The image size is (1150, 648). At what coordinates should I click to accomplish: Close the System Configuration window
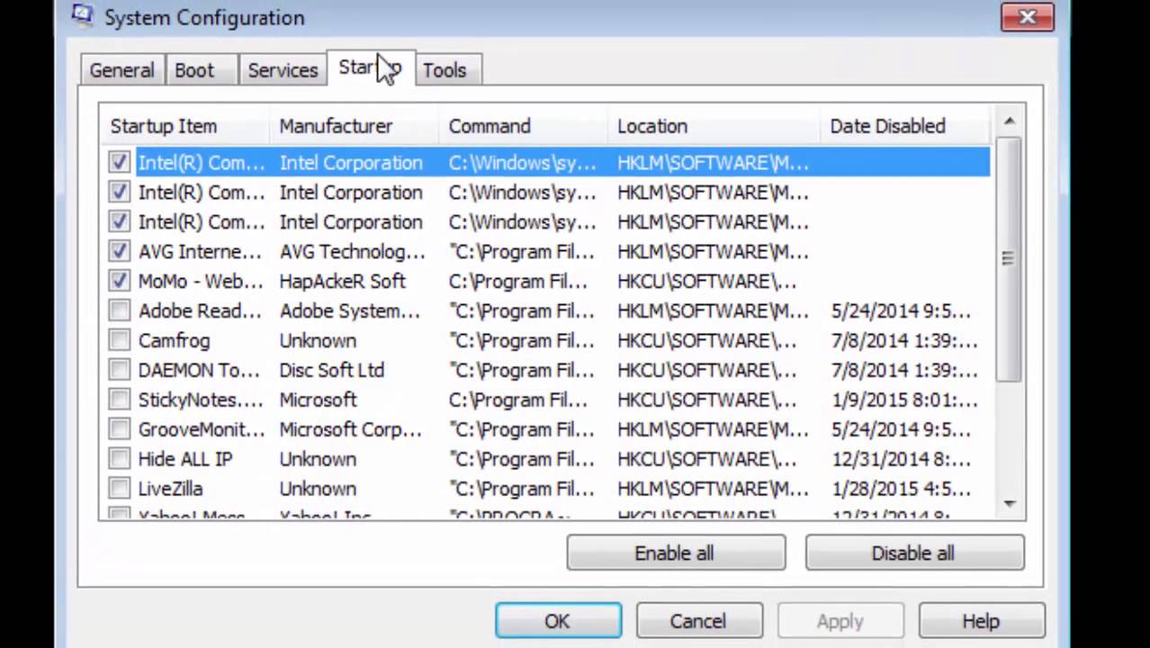pos(1027,16)
